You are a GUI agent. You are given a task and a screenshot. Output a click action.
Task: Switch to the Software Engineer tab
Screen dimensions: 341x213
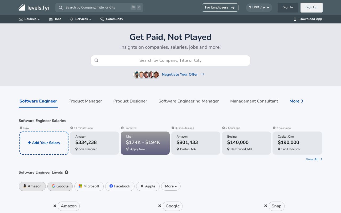(38, 101)
